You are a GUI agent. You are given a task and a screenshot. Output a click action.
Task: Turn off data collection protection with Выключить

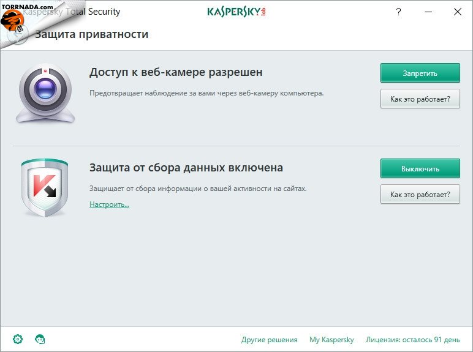[x=420, y=168]
